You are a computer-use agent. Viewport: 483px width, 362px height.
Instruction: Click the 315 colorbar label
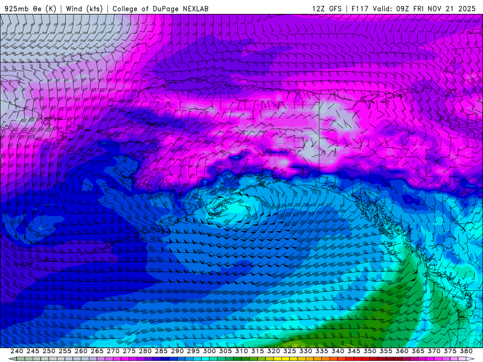pos(258,351)
